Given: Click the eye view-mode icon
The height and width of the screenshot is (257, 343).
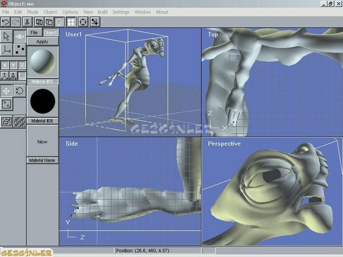Looking at the screenshot, I should coord(19,37).
